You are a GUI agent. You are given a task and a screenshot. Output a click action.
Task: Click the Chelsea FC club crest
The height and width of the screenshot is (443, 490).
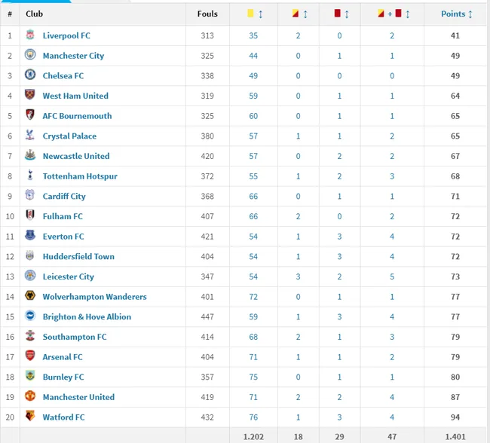click(x=30, y=75)
